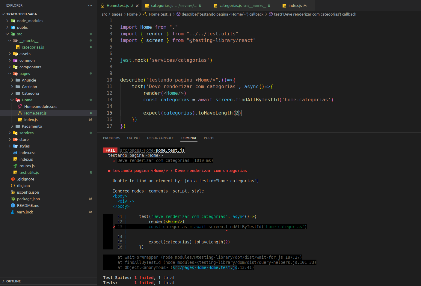Click the package.json file icon

pos(13,199)
